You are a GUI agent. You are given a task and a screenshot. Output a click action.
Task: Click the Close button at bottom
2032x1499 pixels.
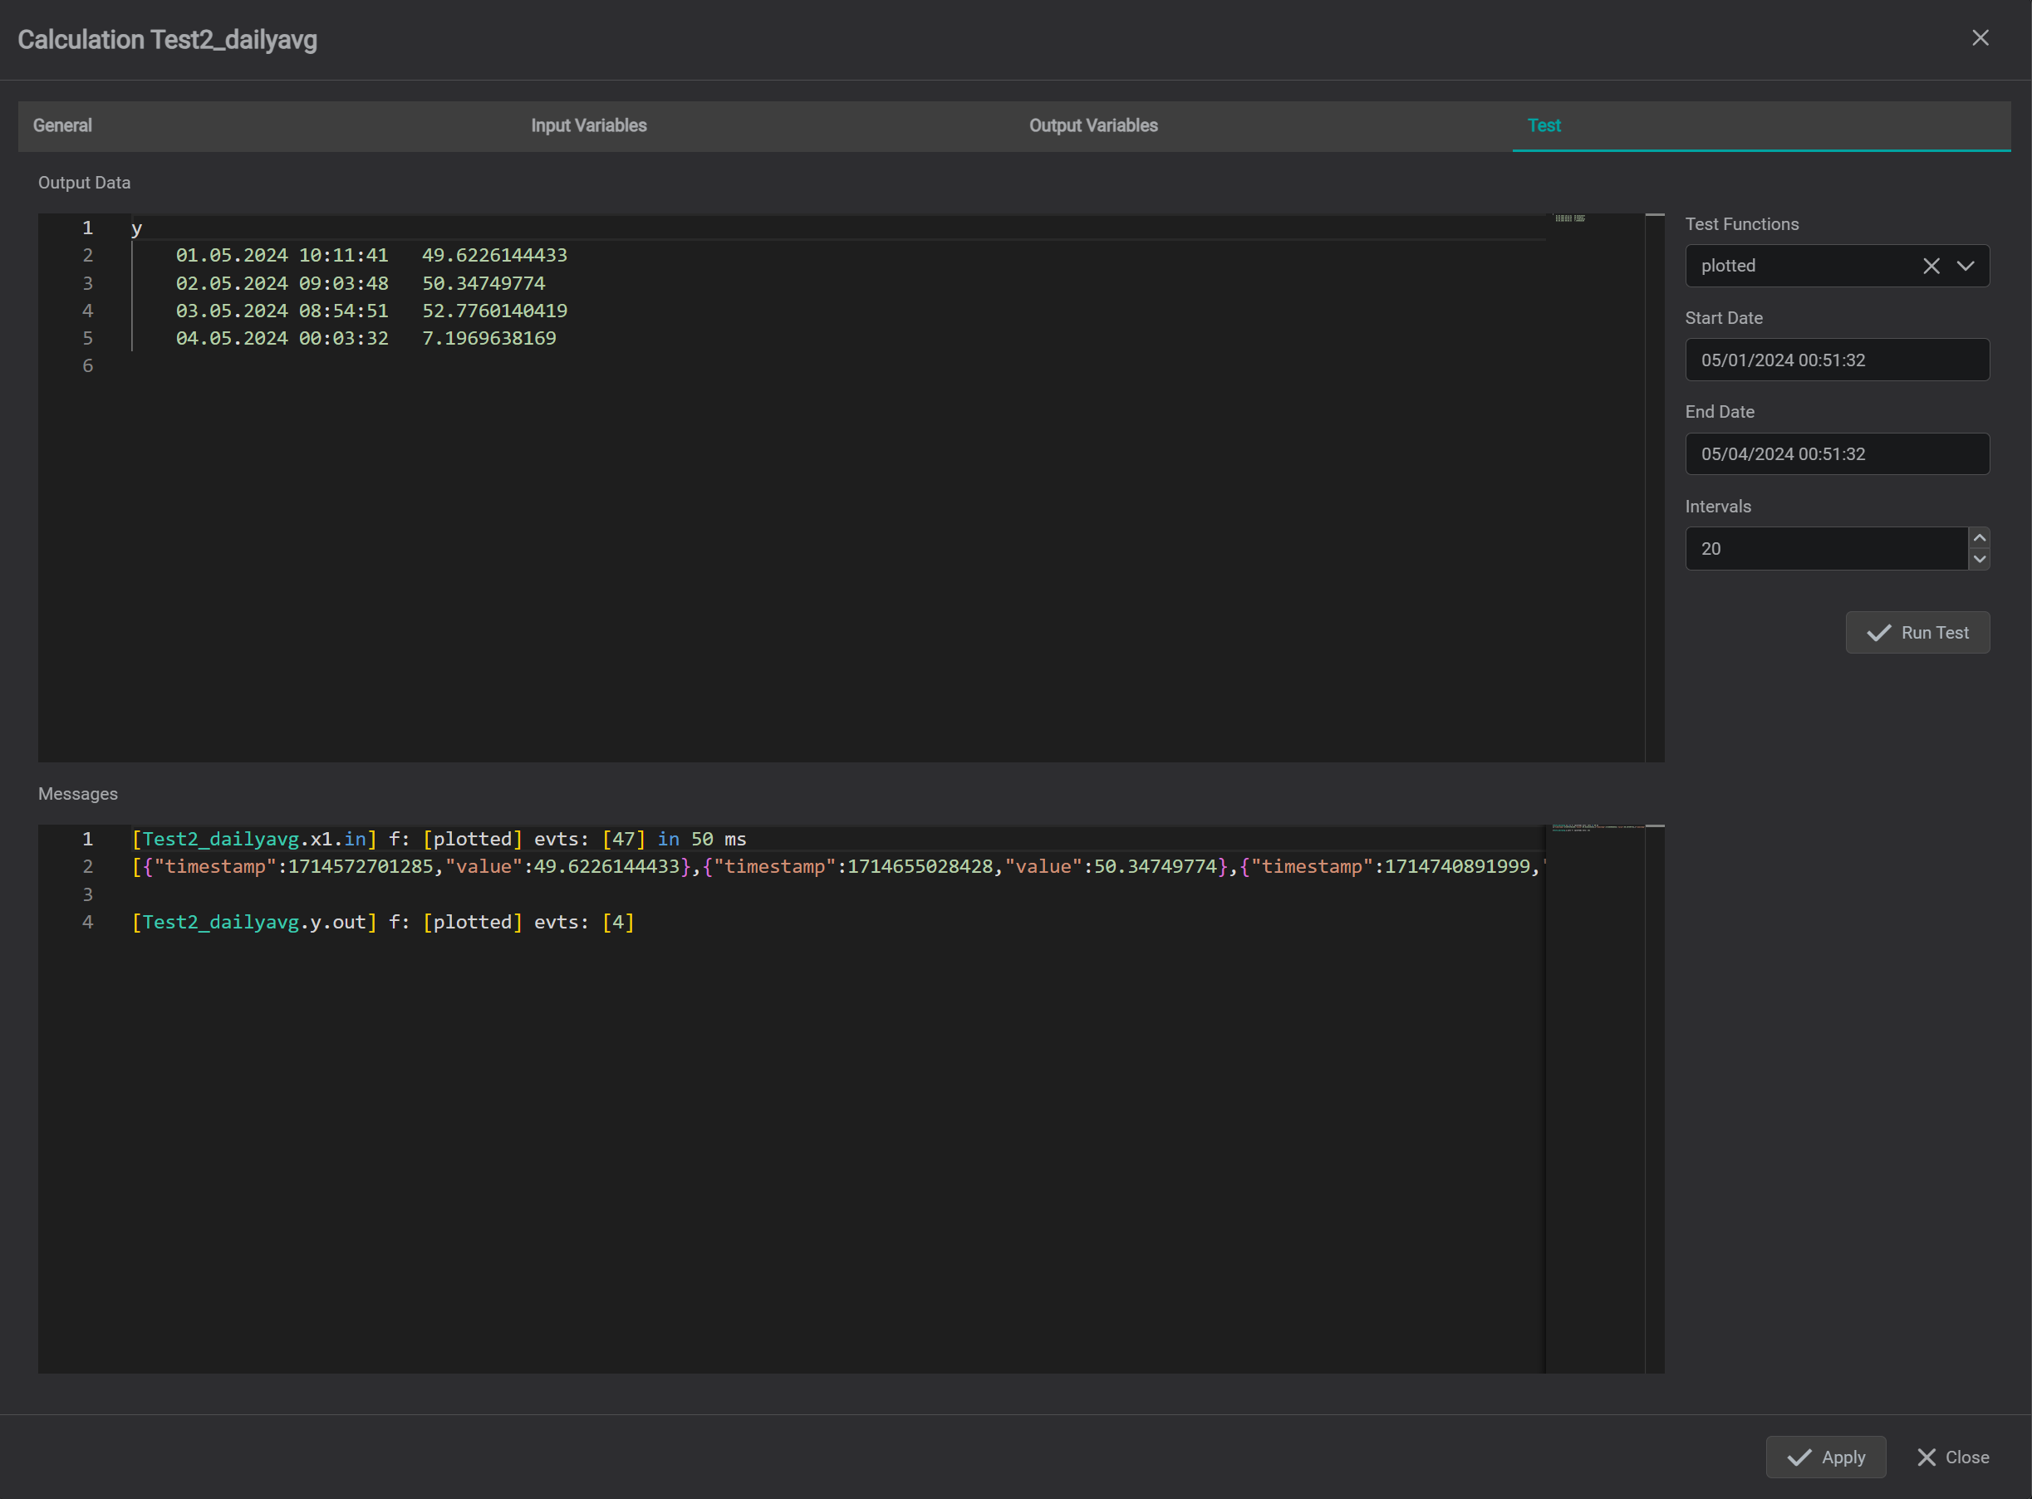(1953, 1457)
